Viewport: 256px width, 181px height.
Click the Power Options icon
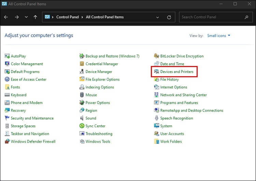point(82,102)
